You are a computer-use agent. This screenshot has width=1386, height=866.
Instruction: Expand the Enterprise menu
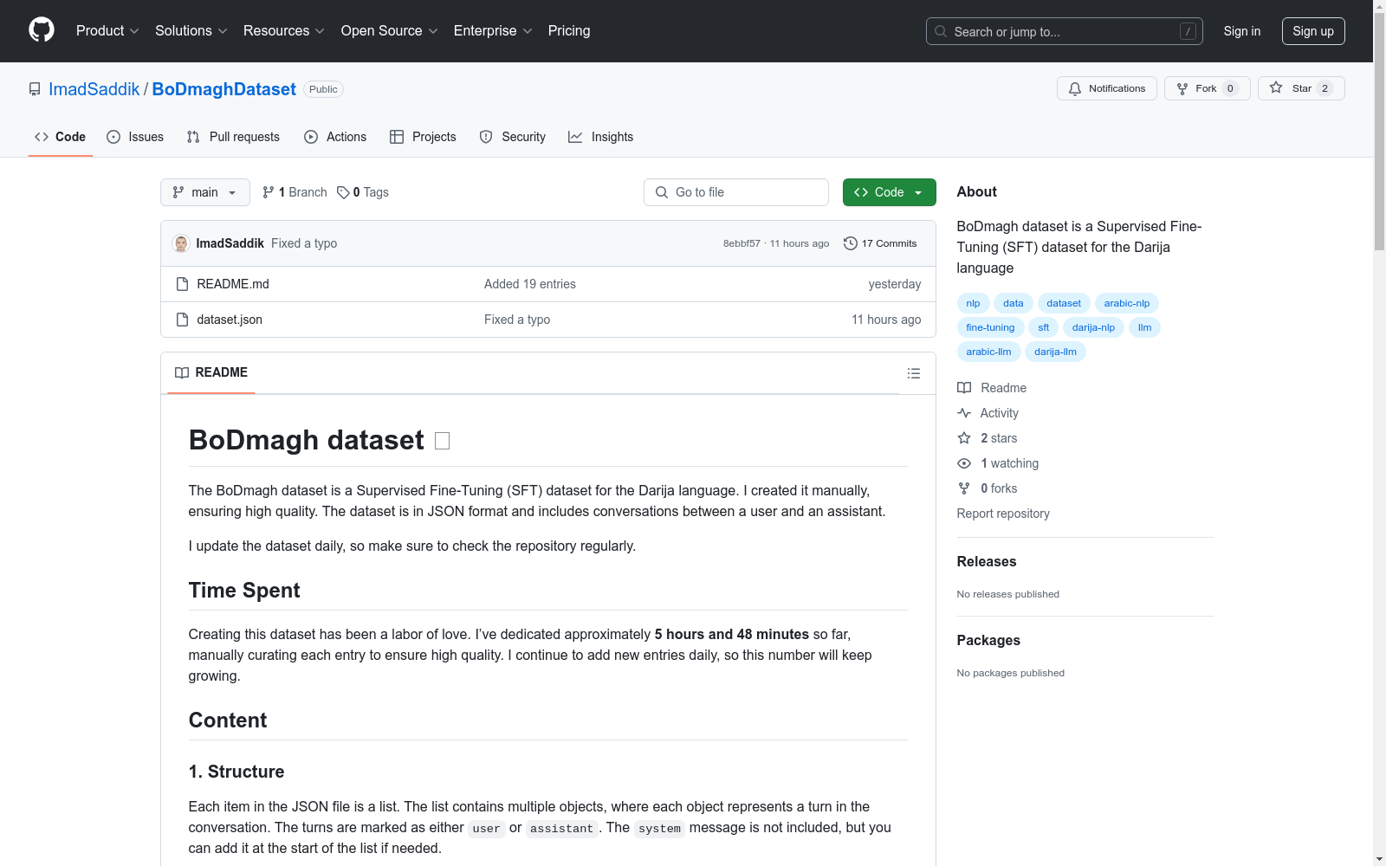coord(493,30)
